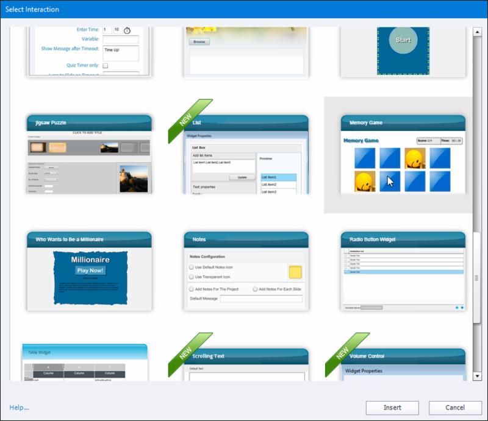Choose the Radio Button Widget interaction
This screenshot has height=421, width=488.
(x=403, y=271)
